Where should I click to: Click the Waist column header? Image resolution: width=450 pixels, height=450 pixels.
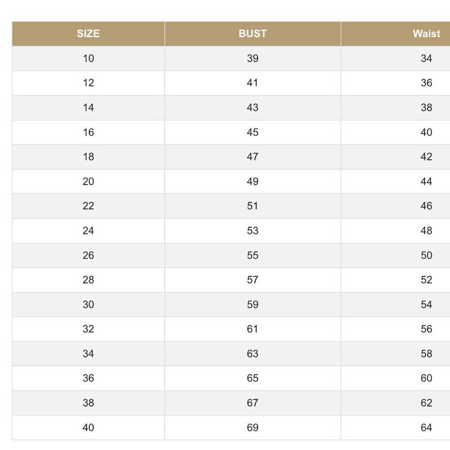click(426, 34)
